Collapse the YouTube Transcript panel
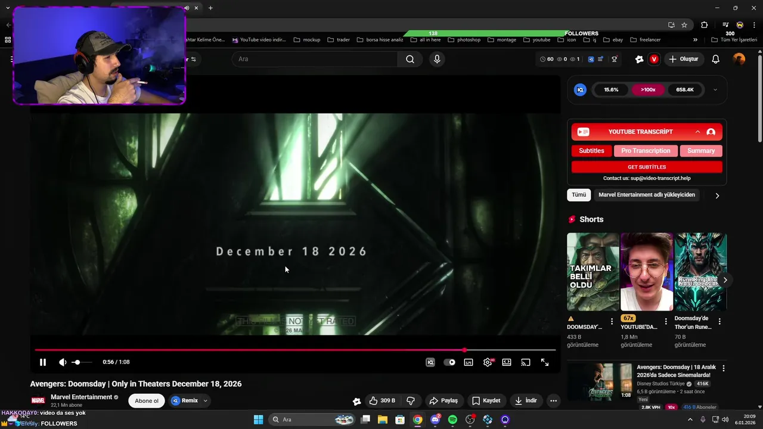Screen dimensions: 763x429 [x=697, y=132]
